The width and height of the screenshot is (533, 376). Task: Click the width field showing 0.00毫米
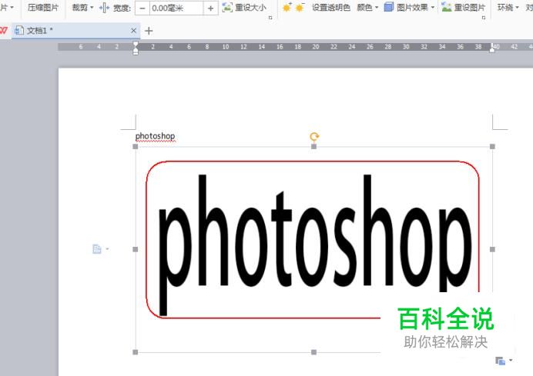[x=176, y=8]
